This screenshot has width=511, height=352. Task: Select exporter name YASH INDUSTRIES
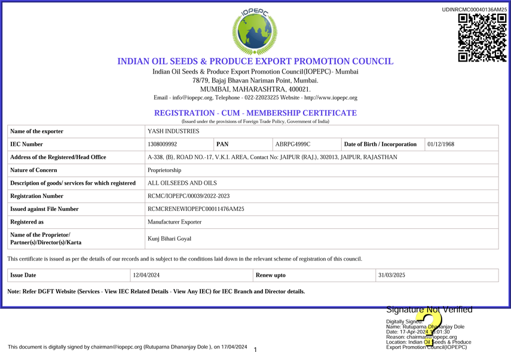[173, 131]
